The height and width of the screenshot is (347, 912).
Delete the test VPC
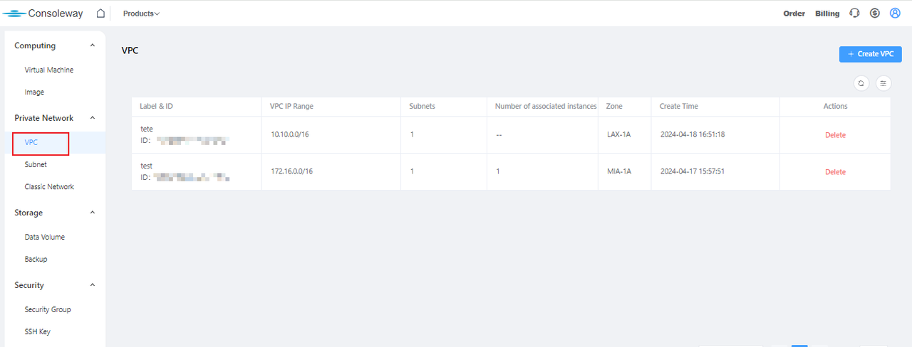point(835,172)
